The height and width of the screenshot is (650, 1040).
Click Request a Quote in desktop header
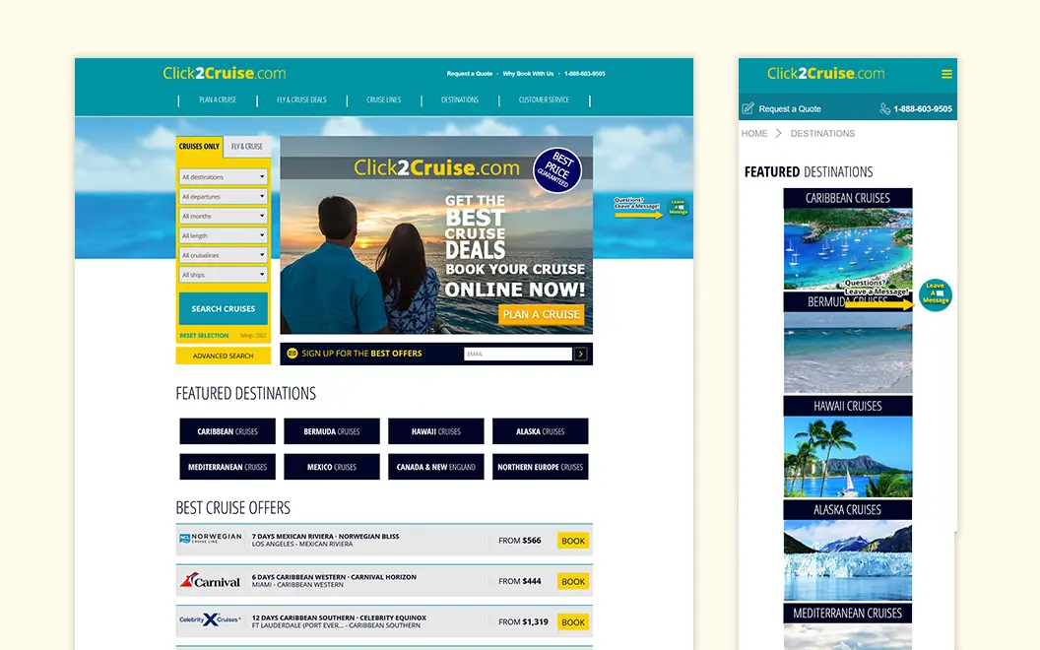click(x=470, y=74)
